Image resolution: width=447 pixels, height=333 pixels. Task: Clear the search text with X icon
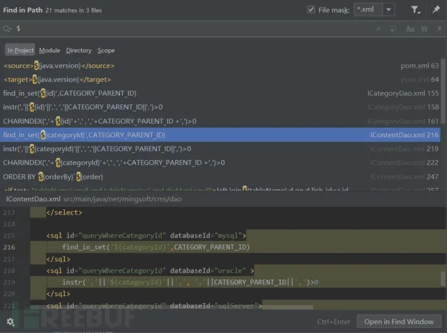click(x=379, y=29)
